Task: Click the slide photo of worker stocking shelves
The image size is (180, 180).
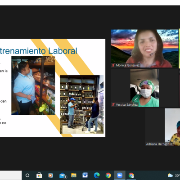Action: (x=33, y=85)
